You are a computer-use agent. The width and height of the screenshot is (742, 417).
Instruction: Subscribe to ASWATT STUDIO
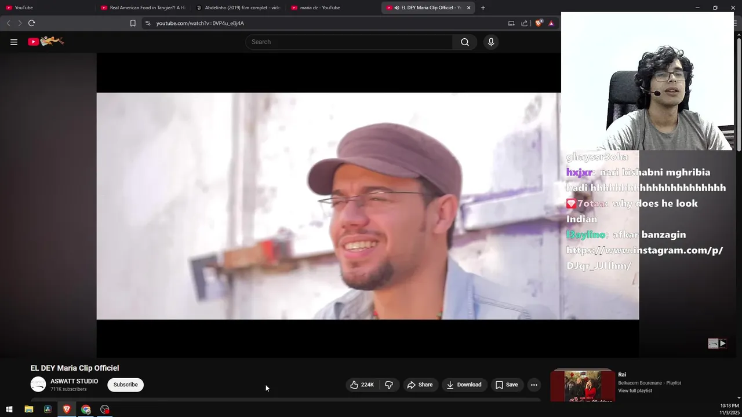pos(125,385)
